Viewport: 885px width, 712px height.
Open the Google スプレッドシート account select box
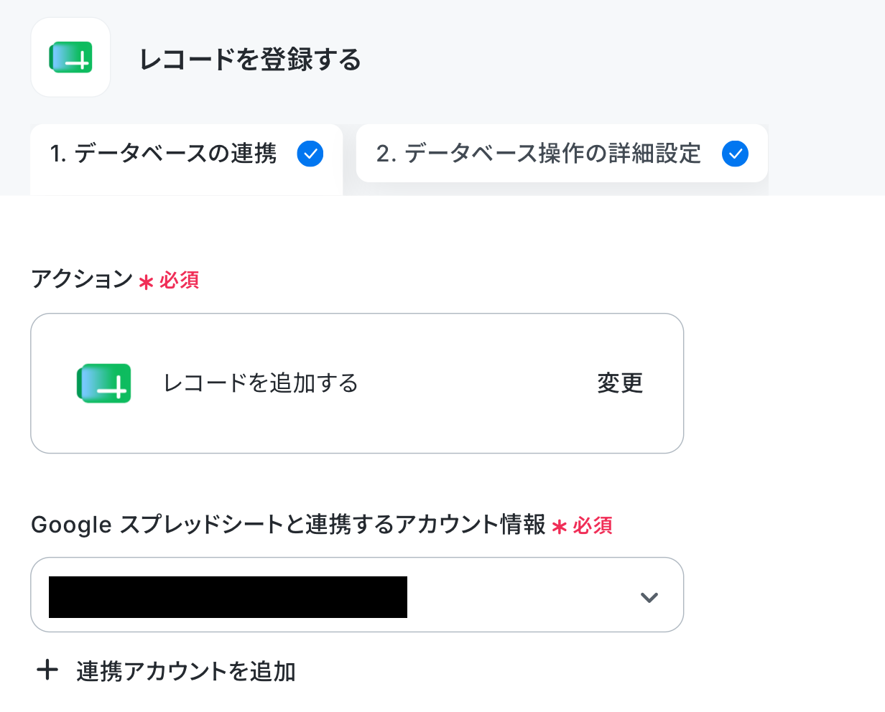click(x=357, y=595)
